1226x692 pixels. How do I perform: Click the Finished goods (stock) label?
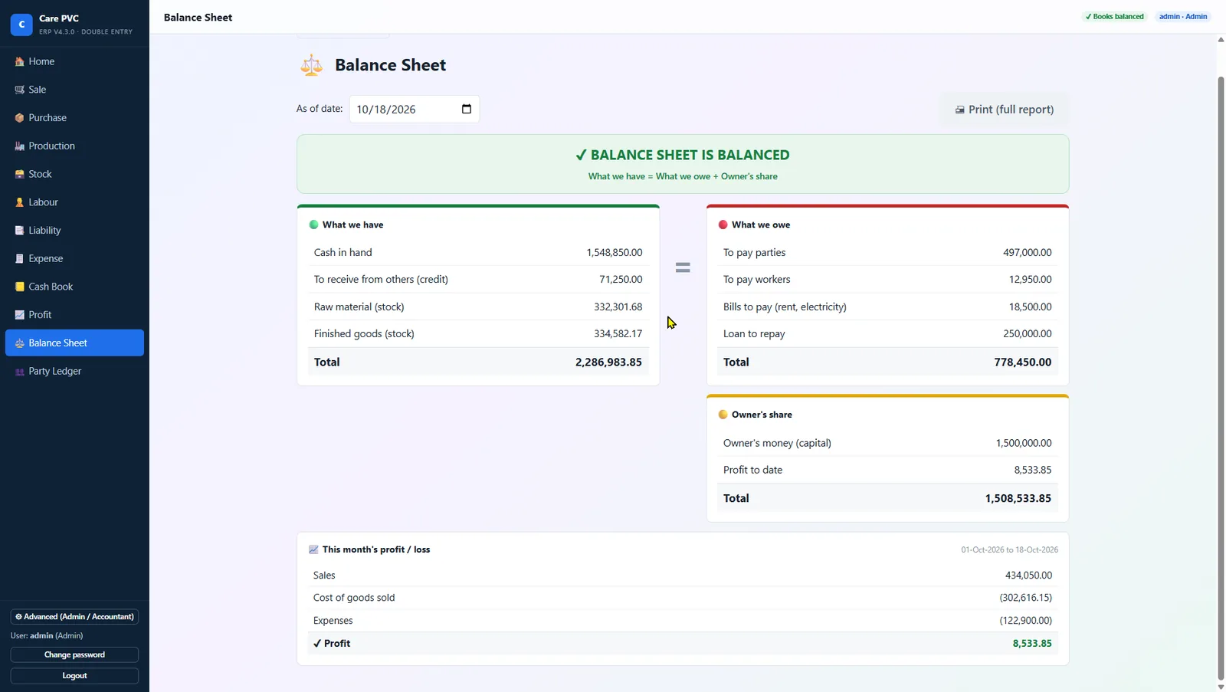coord(364,333)
